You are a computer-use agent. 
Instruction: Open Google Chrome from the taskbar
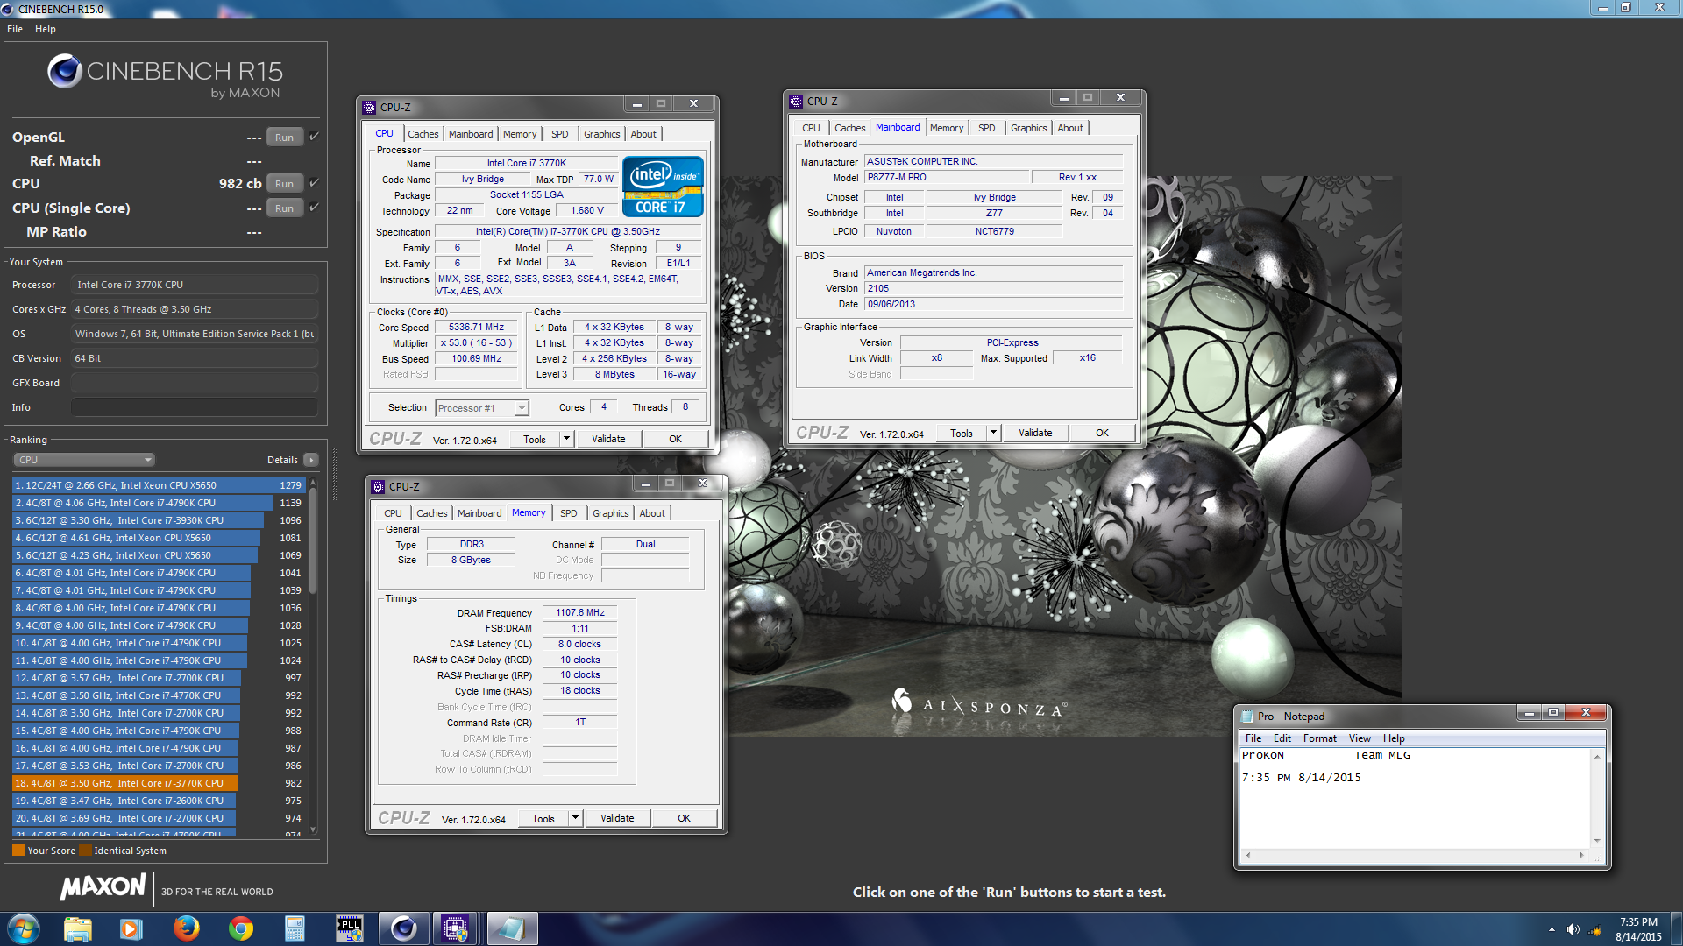(x=240, y=928)
